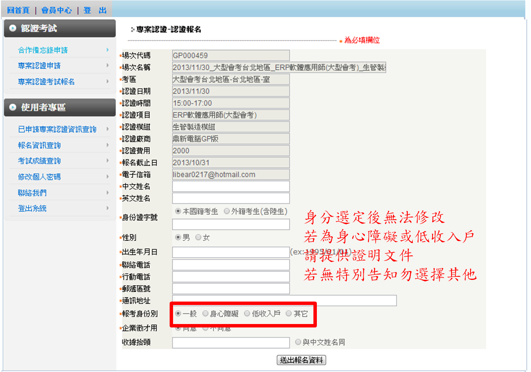Click the 使用者專區 section header icon
Viewport: 531px width, 372px height.
coord(13,107)
